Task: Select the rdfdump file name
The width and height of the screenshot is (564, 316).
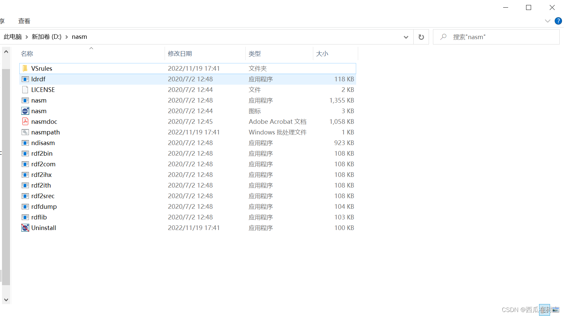Action: [x=44, y=206]
